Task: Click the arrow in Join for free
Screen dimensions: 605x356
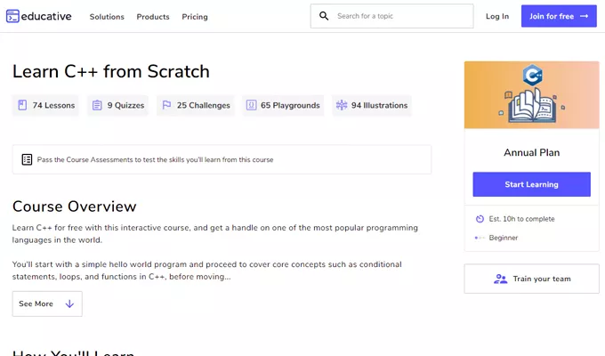Action: coord(585,16)
